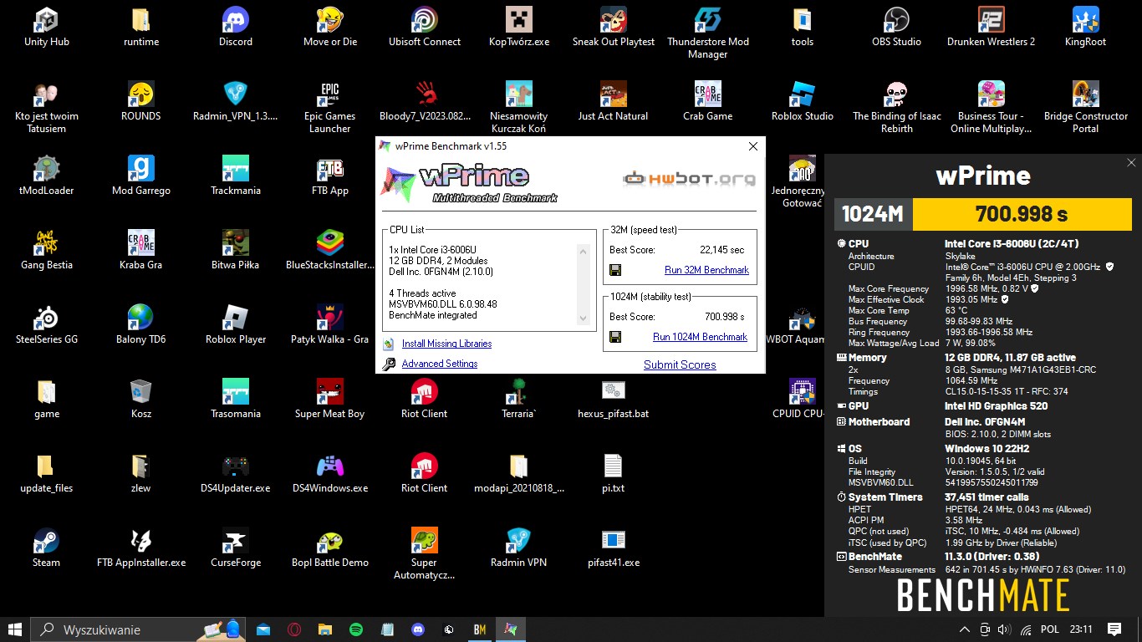Image resolution: width=1142 pixels, height=642 pixels.
Task: Click the POL language indicator
Action: [x=1049, y=629]
